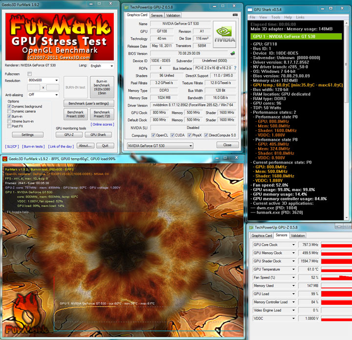Viewport: 352px width, 340px height.
Task: Open the SLI/CF link
Action: coord(12,147)
